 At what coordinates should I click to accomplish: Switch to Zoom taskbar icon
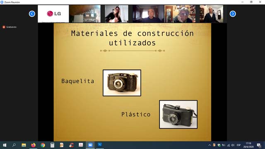tap(90, 145)
